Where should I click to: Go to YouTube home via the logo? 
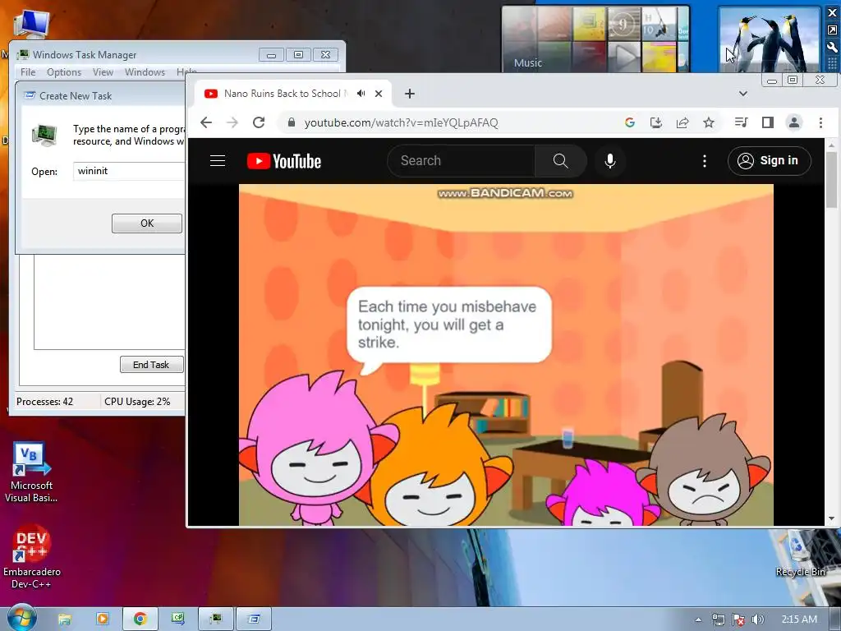coord(283,161)
